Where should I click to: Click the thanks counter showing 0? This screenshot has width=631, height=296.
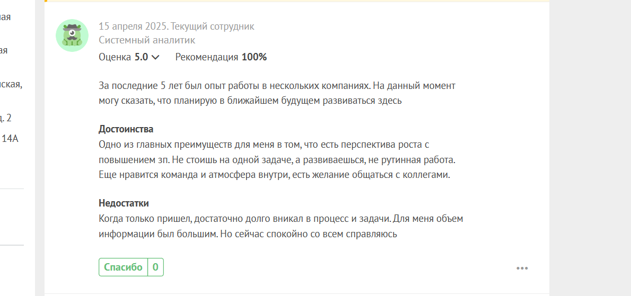(x=155, y=267)
